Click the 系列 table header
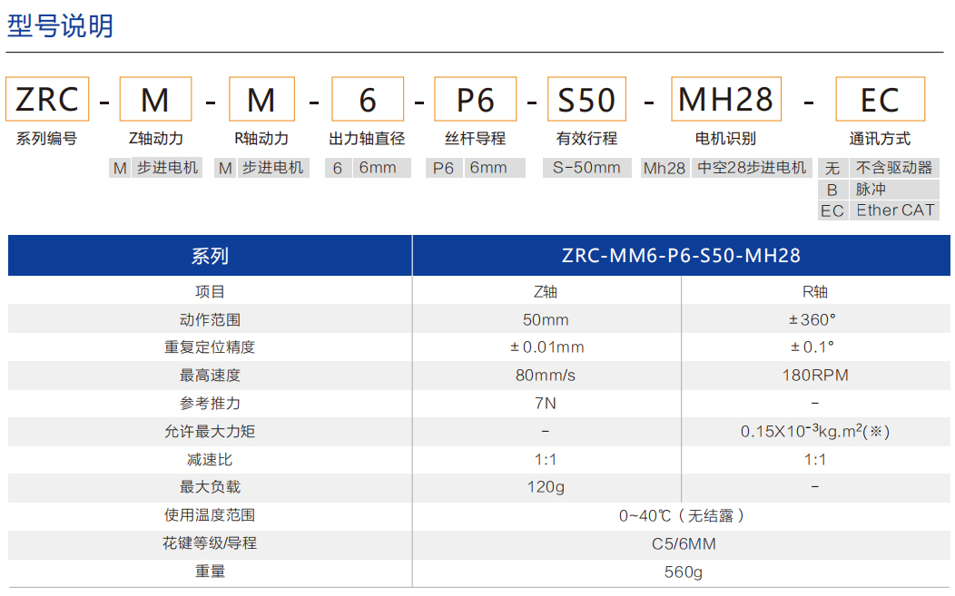The width and height of the screenshot is (955, 596). [x=209, y=255]
